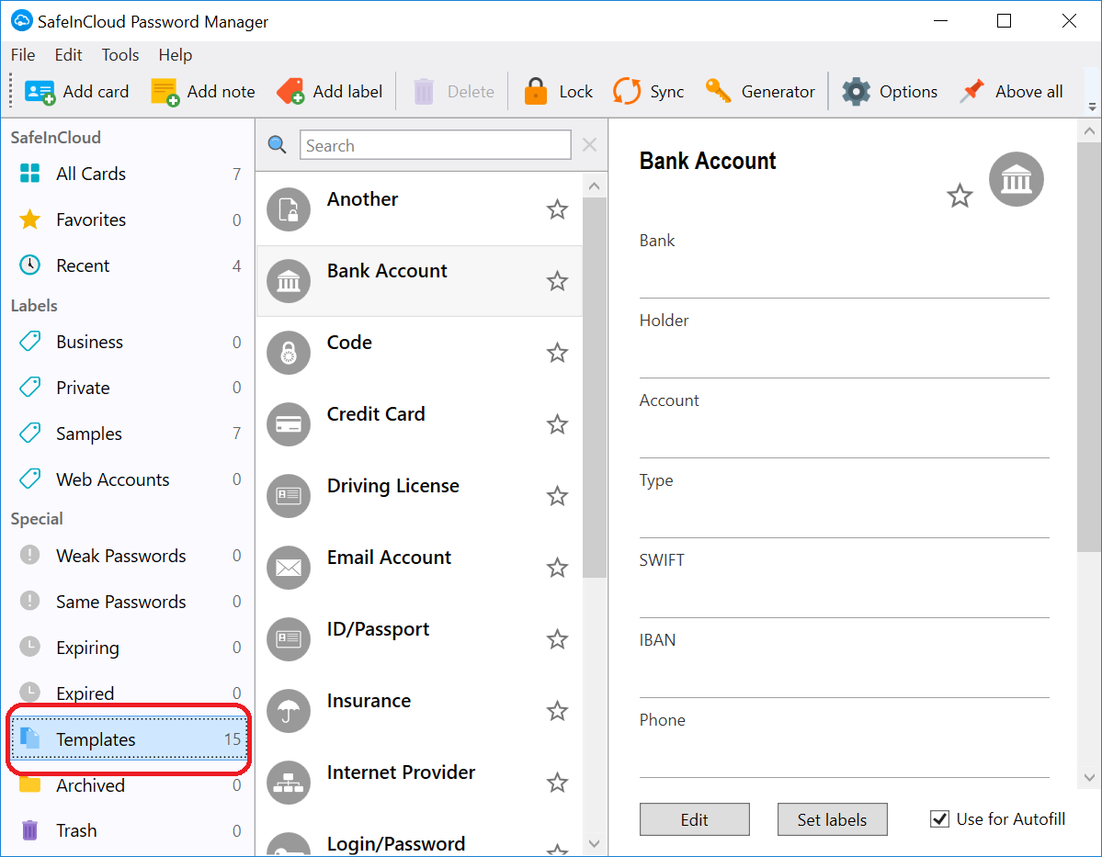The height and width of the screenshot is (857, 1102).
Task: Toggle favorite star for Code template
Action: pos(557,353)
